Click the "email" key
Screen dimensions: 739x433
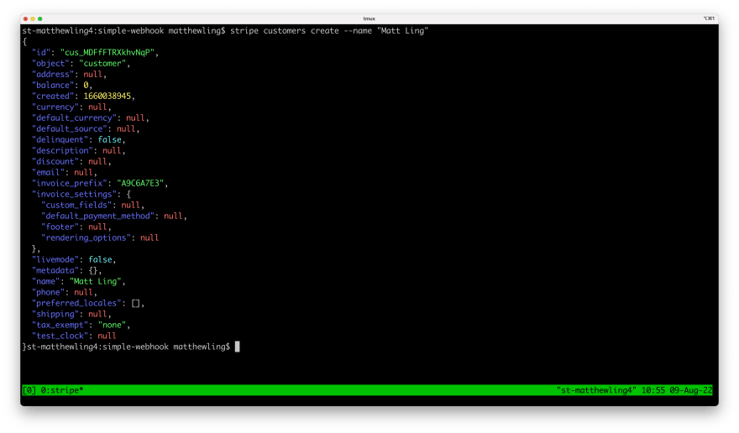tap(48, 173)
